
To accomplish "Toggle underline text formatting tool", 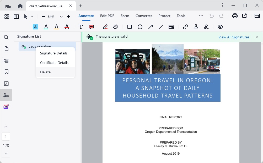I will (46, 27).
